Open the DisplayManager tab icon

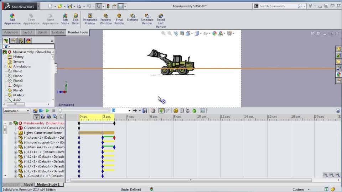coord(28,41)
